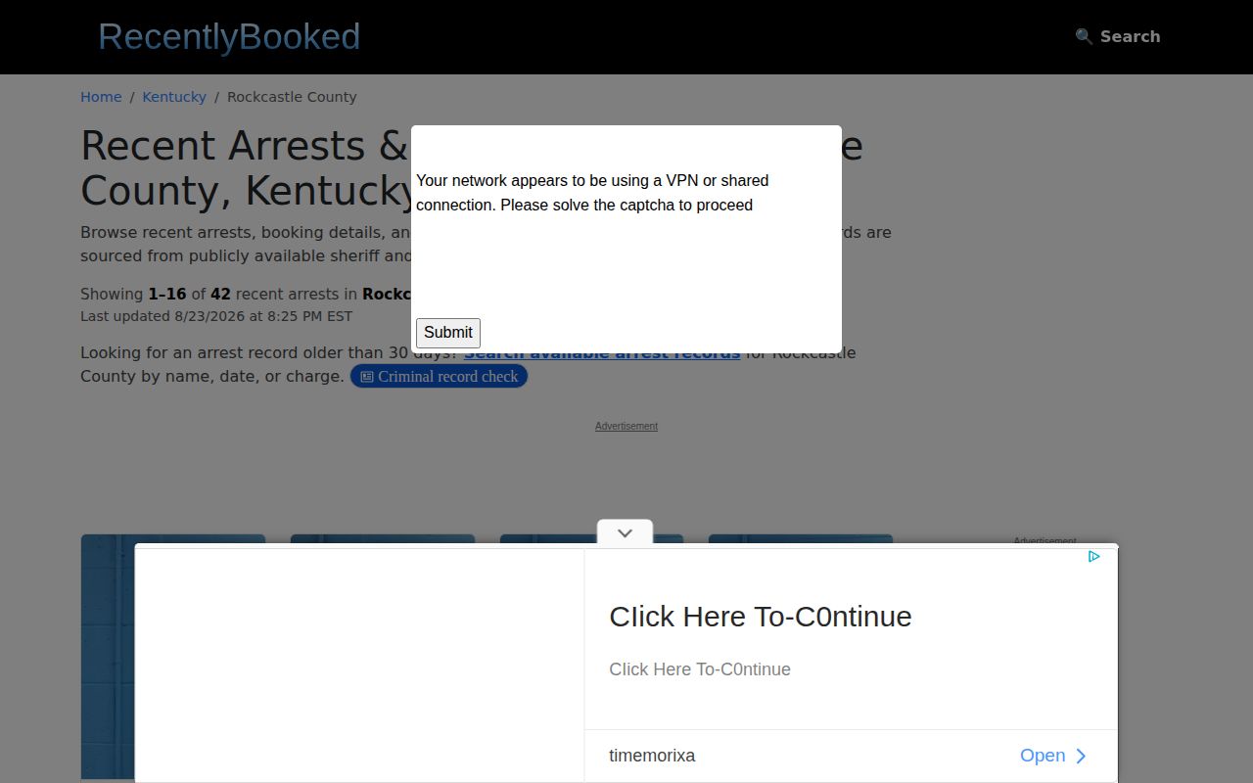Screen dimensions: 1253x783
Task: Click the Last updated timestamp text
Action: 216,316
